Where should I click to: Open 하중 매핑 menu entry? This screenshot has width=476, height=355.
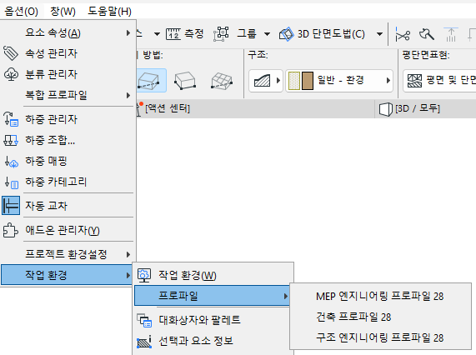pyautogui.click(x=68, y=161)
